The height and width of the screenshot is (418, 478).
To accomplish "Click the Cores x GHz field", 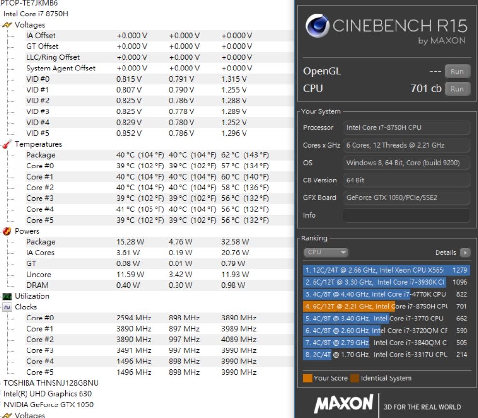I will 406,145.
